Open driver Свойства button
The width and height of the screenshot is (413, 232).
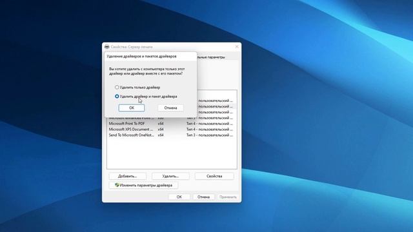tap(214, 176)
